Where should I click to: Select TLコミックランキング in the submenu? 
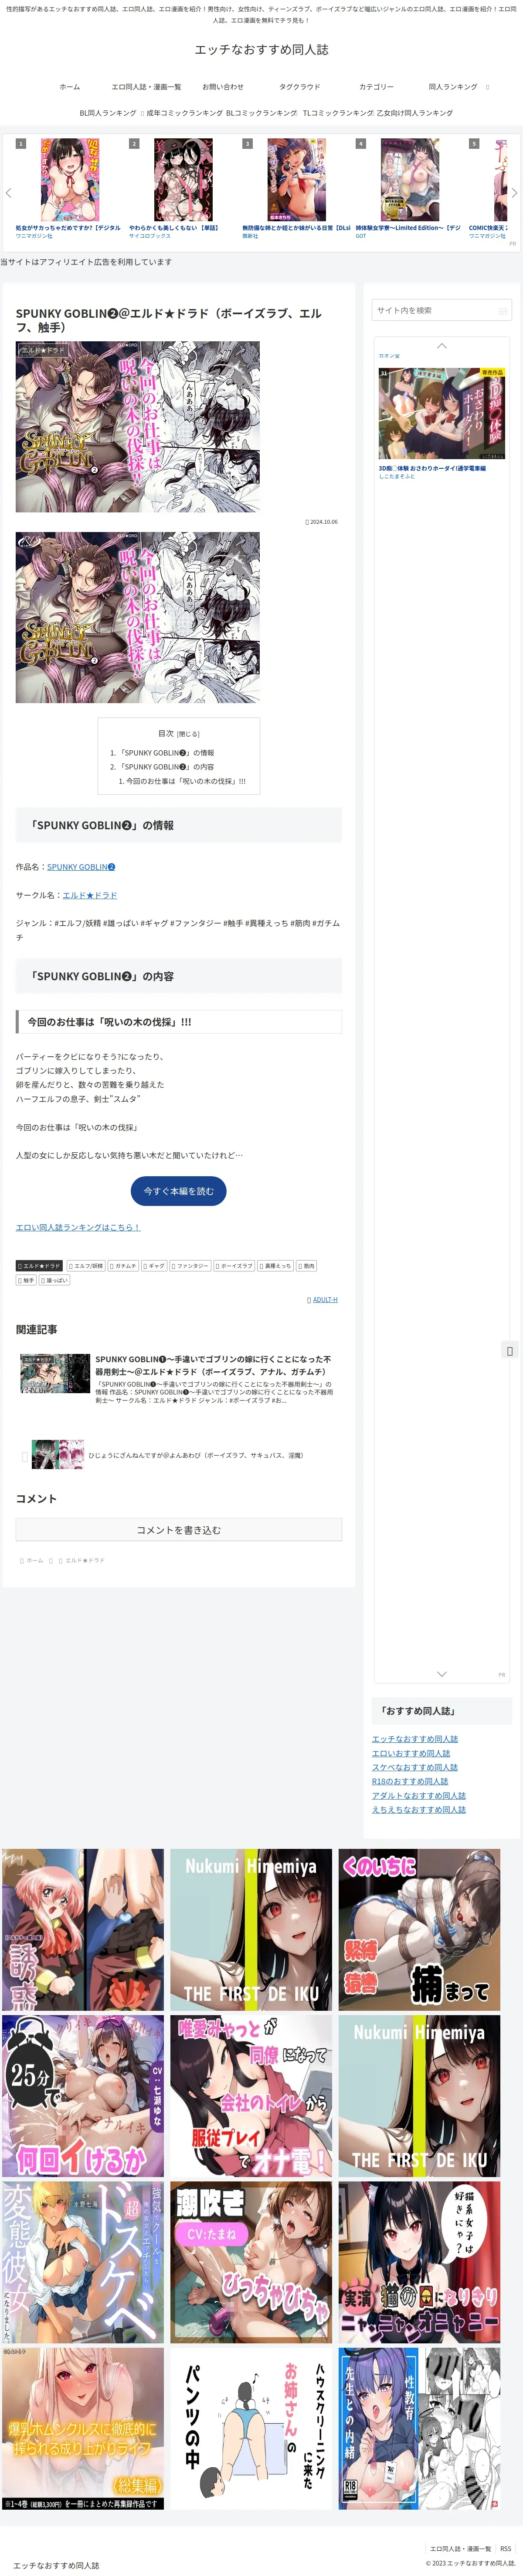coord(337,113)
